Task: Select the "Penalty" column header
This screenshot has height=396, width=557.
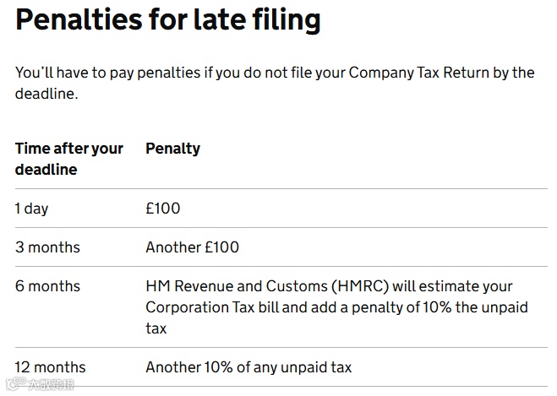Action: point(172,149)
